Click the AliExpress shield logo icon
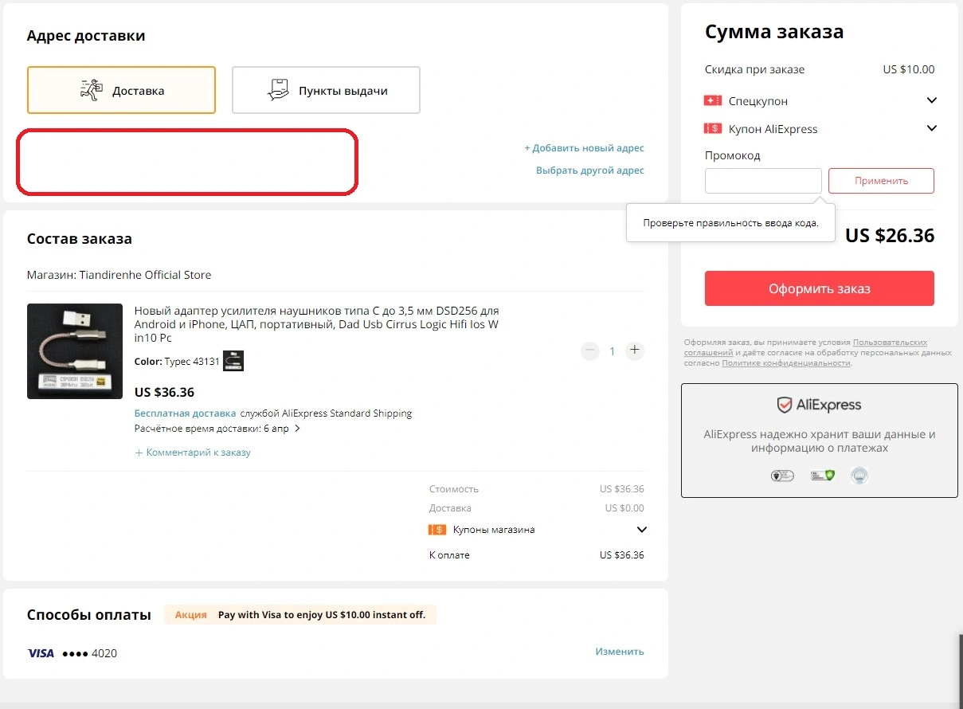 point(785,405)
